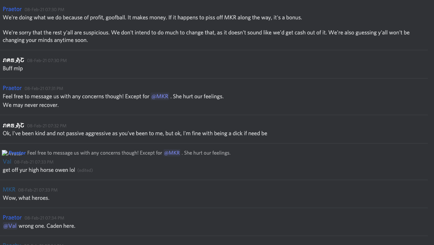Select the "Wow, what heroes." message
Screen dimensions: 434x245
pyautogui.click(x=26, y=198)
